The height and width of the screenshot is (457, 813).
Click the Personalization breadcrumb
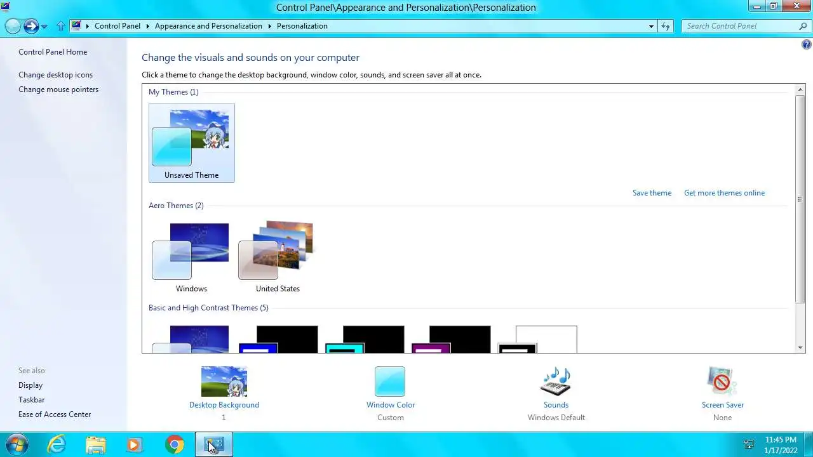coord(302,26)
